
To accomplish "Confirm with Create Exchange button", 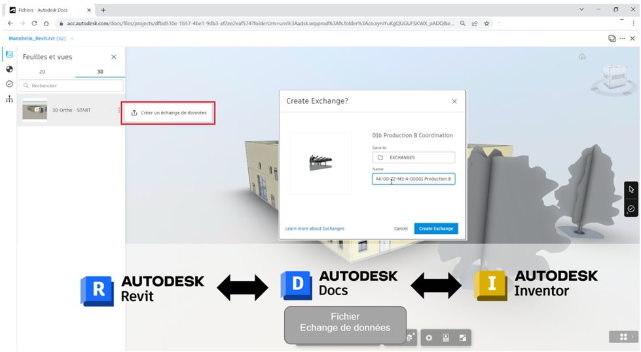I will click(x=436, y=229).
